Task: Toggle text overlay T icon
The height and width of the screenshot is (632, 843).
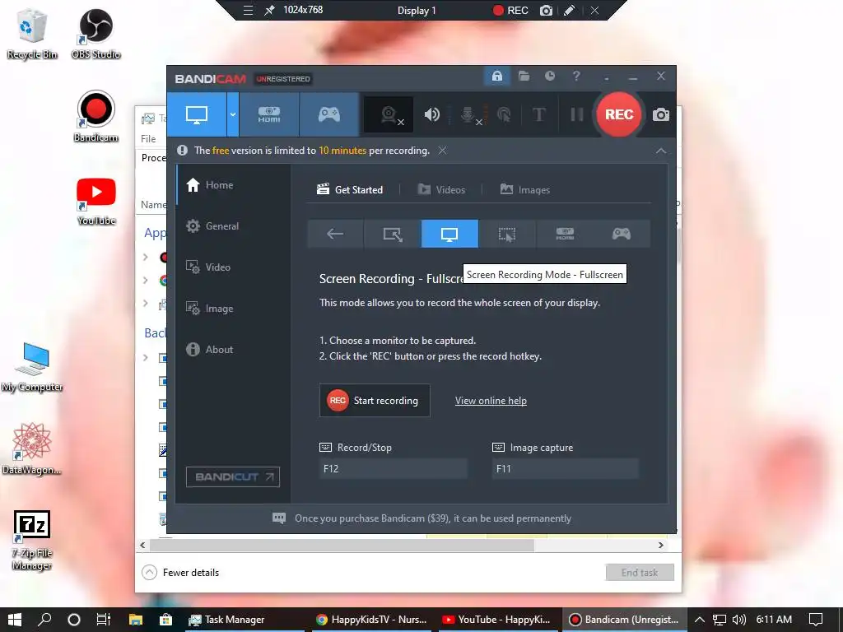Action: (538, 114)
